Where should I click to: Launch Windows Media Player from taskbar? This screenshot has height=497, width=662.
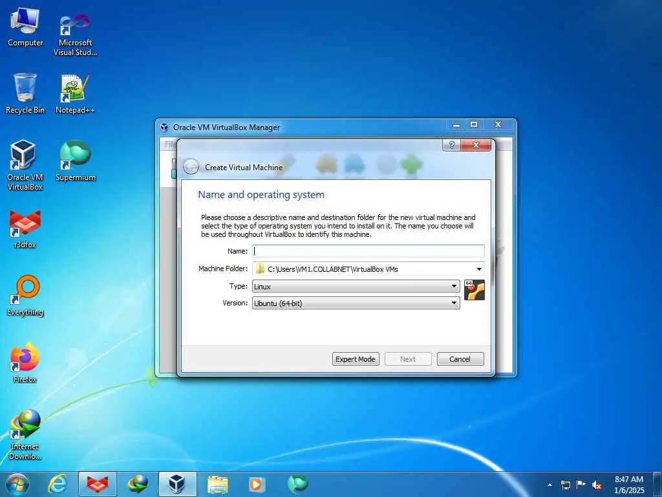click(257, 484)
